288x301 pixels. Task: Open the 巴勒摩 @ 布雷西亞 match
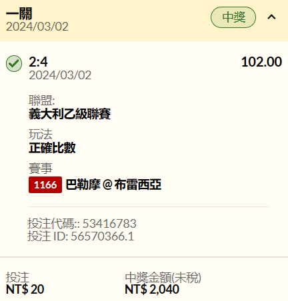pyautogui.click(x=113, y=184)
